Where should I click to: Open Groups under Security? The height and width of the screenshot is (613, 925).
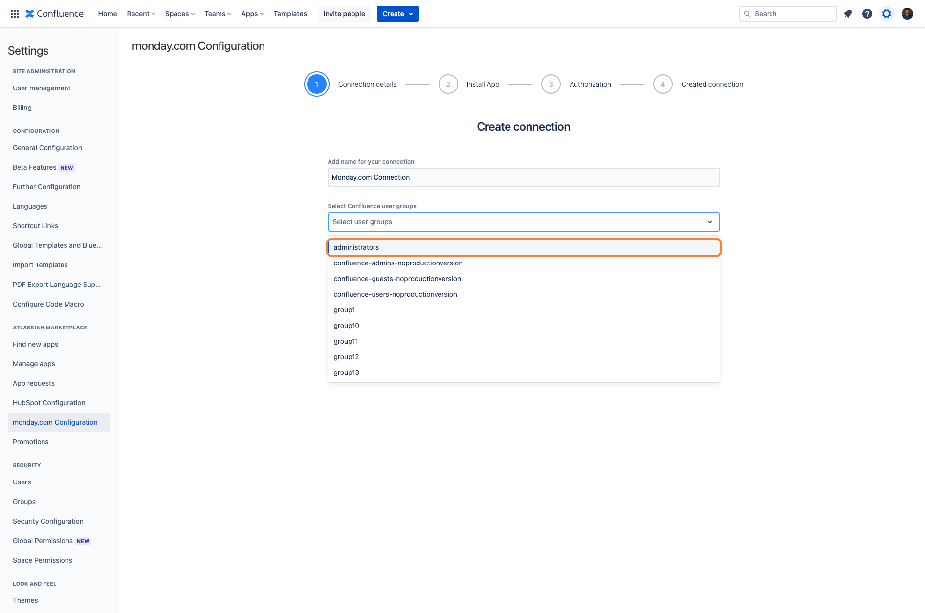[x=24, y=502]
